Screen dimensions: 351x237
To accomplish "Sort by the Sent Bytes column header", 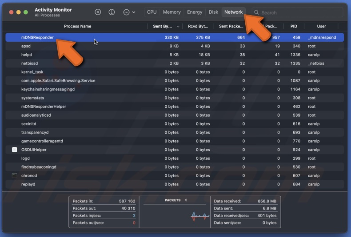I will pos(162,26).
